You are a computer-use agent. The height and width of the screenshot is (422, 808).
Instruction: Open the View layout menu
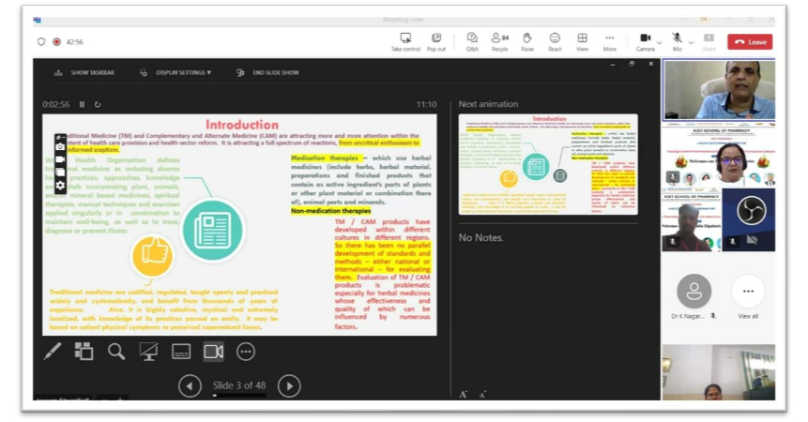pos(582,41)
